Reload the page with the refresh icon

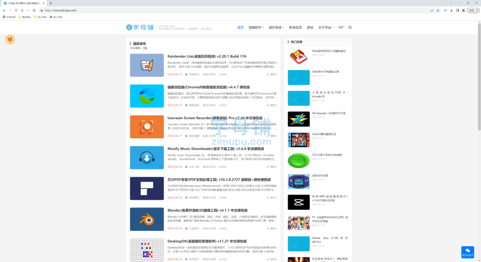[x=16, y=10]
